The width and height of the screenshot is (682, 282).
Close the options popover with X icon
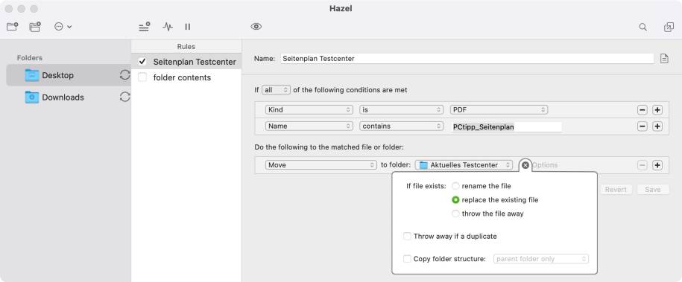(x=525, y=165)
